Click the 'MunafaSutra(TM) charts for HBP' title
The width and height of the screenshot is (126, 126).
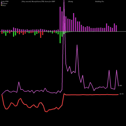tap(43, 2)
